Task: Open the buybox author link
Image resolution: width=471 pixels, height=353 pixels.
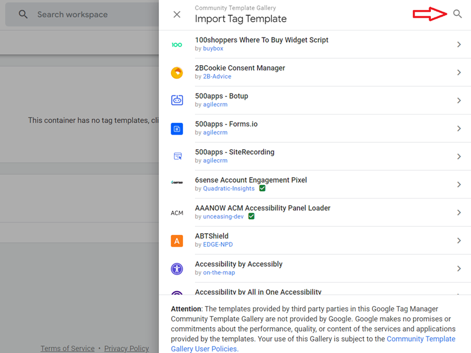Action: [x=213, y=49]
